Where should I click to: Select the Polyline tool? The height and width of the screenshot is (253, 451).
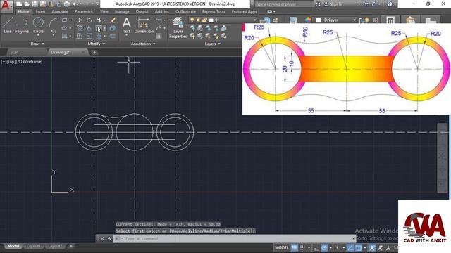pyautogui.click(x=22, y=25)
